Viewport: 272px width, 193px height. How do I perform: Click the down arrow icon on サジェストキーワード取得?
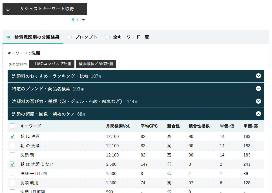(8, 9)
